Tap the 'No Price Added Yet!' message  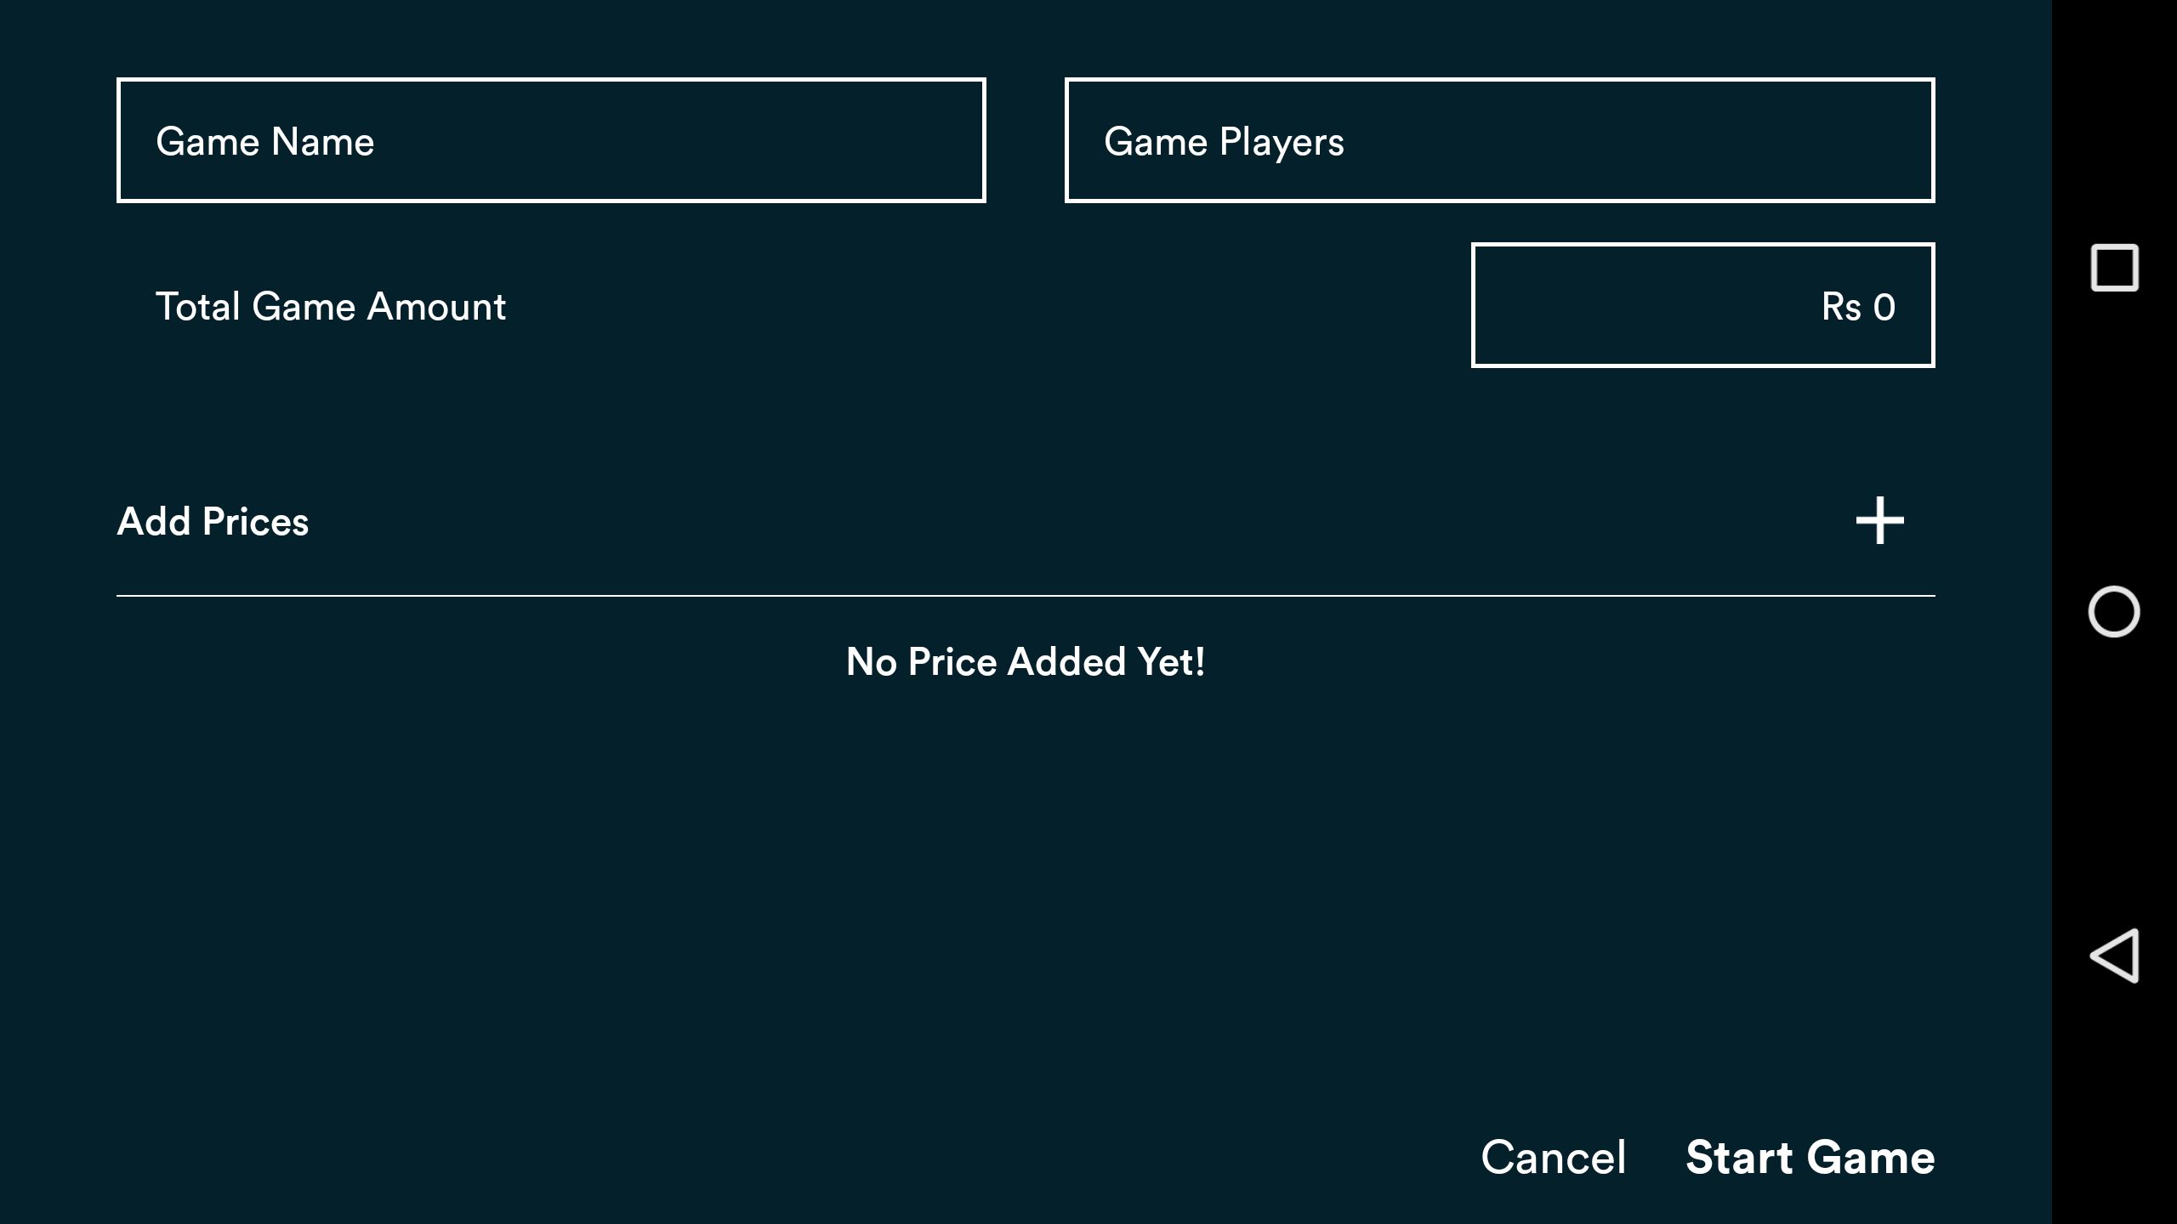(x=1025, y=661)
